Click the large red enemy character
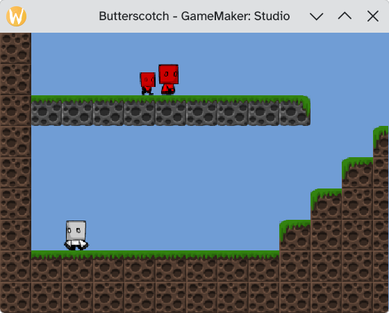Viewport: 389px width, 313px height. click(168, 79)
